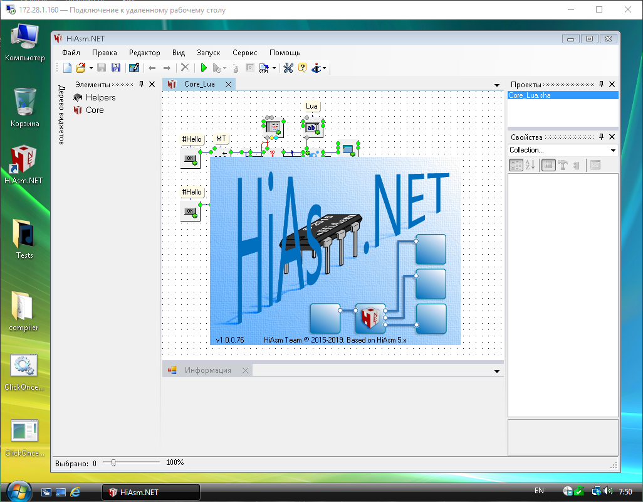
Task: Open the Редактор menu
Action: (x=144, y=53)
